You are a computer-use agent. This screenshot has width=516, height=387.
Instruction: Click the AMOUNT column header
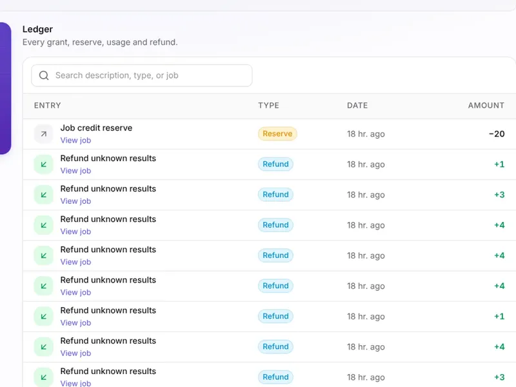click(486, 105)
